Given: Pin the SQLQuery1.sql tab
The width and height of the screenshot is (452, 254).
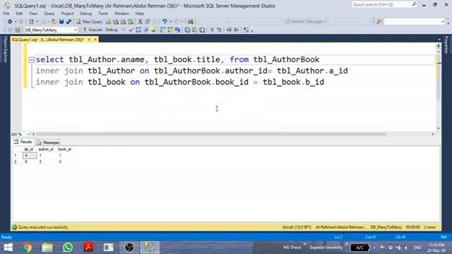Looking at the screenshot, I should click(x=89, y=40).
